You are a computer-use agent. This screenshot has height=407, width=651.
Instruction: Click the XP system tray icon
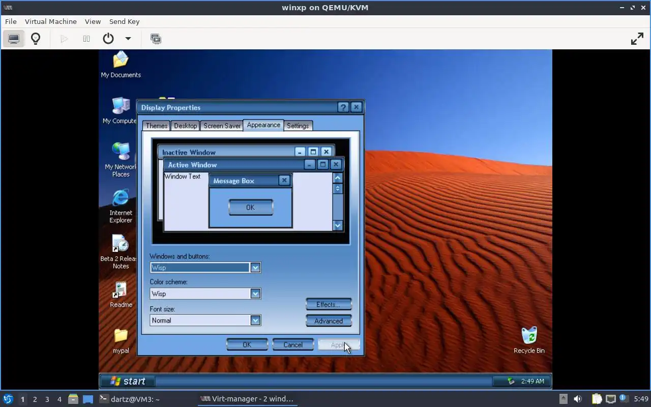[x=511, y=381]
